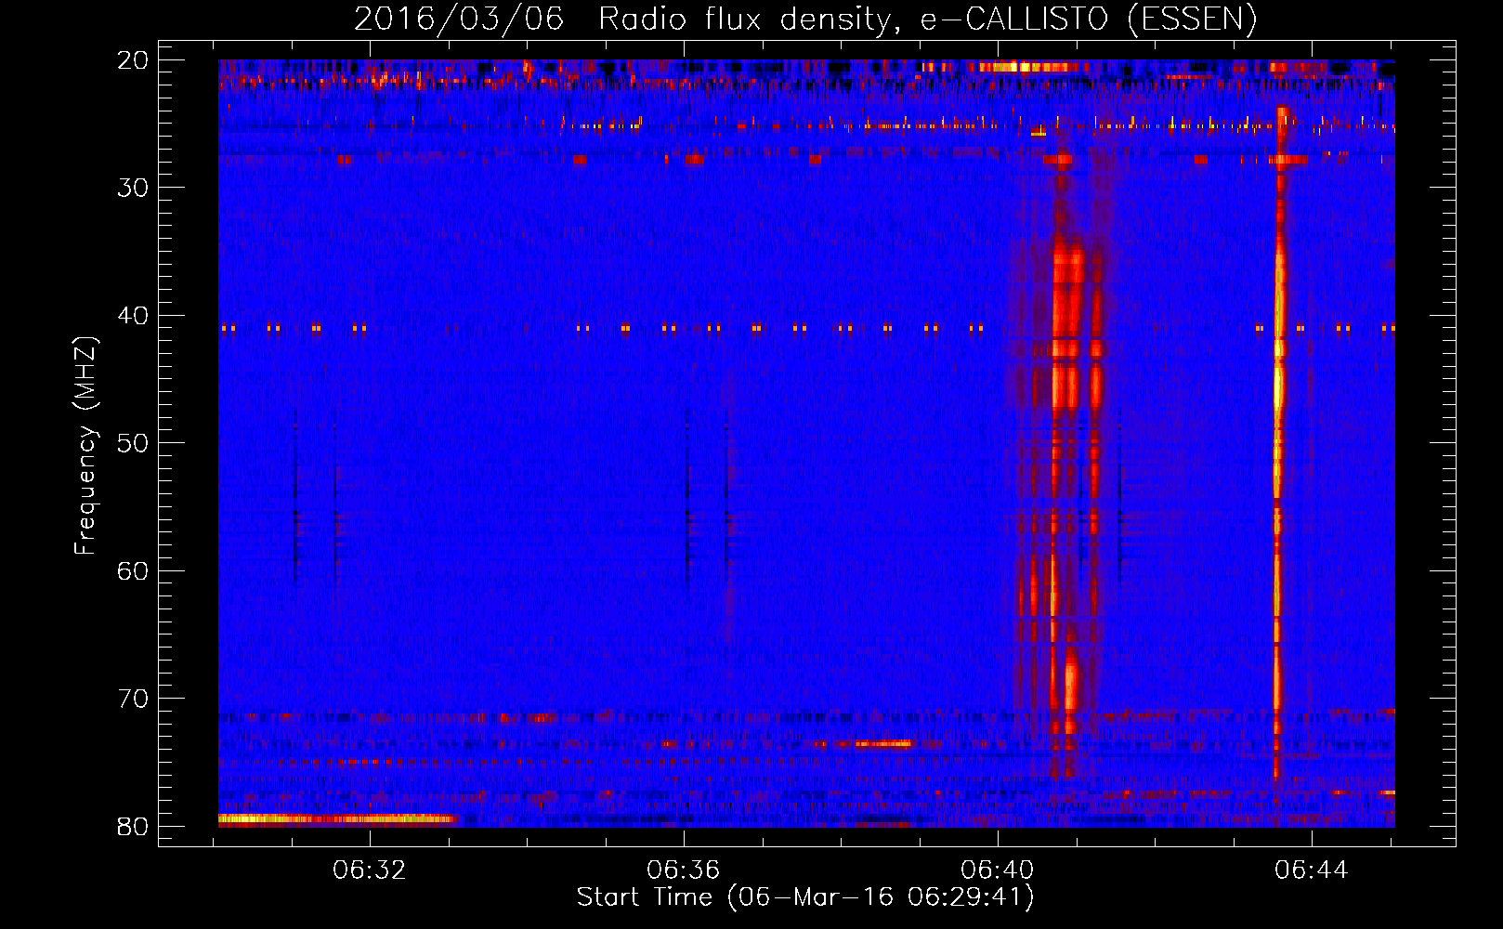Click the '70' frequency tick label
Screen dimensions: 1503x929
coord(133,699)
